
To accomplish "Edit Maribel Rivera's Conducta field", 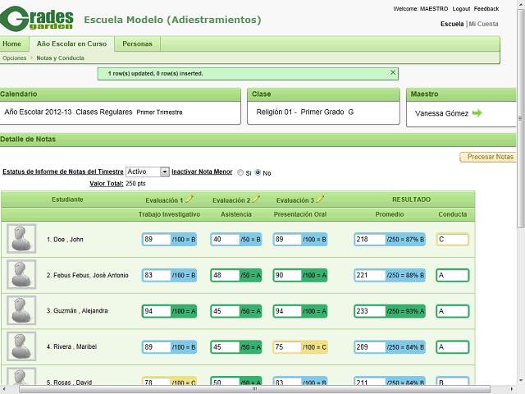I will click(452, 346).
